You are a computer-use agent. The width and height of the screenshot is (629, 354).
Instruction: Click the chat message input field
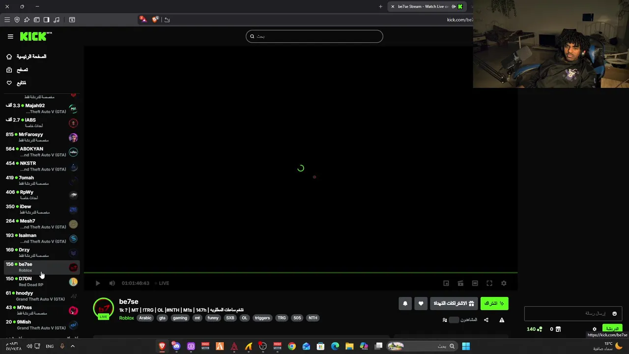click(573, 314)
